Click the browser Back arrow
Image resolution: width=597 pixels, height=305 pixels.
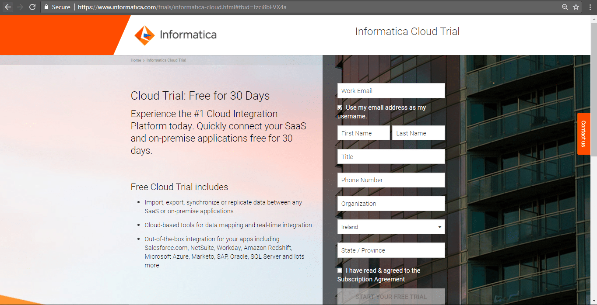7,7
